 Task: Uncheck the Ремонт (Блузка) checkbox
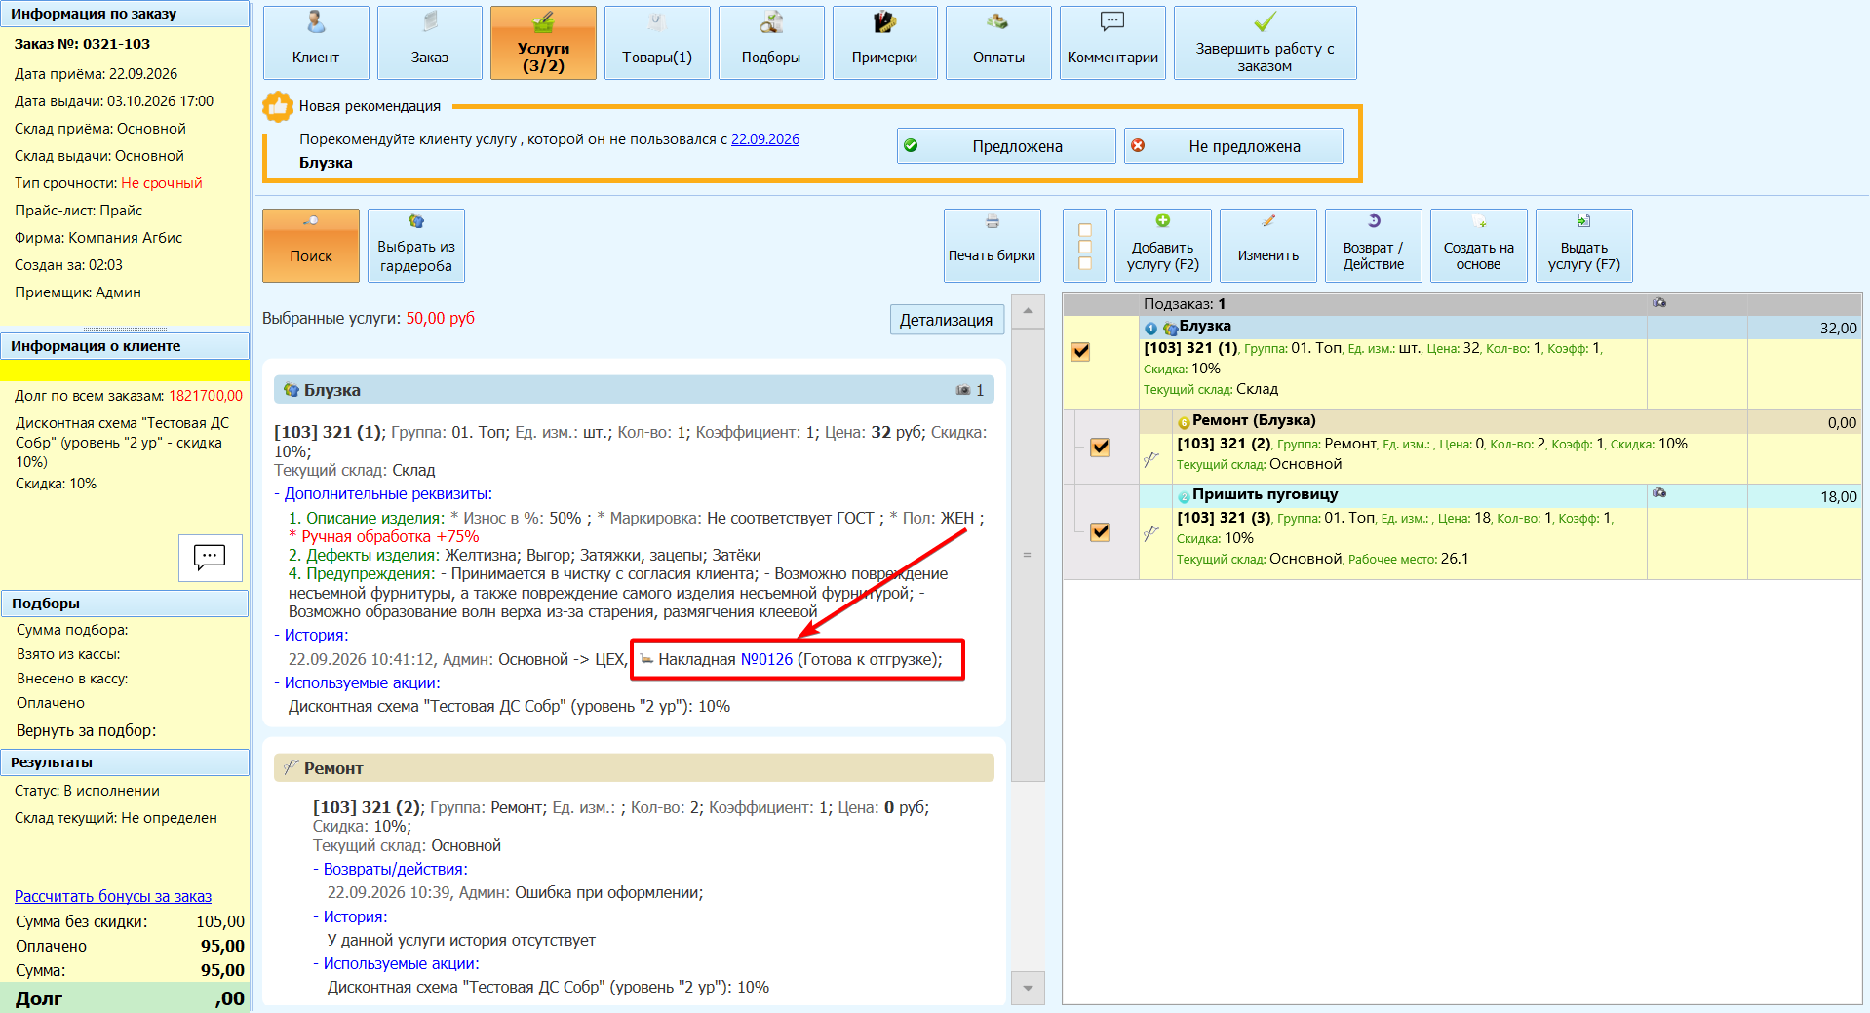[1100, 447]
